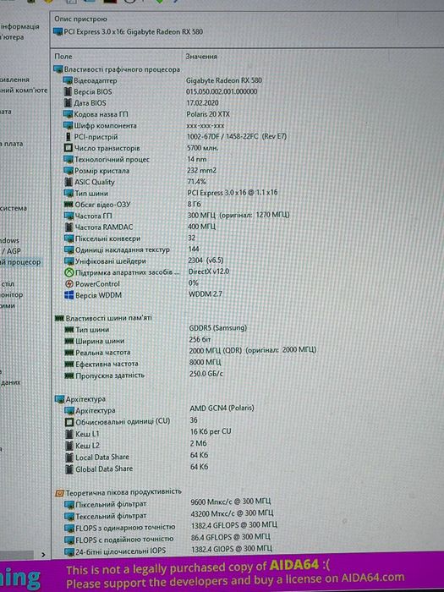Click the 86.4 GFLOPS @ 300 МГЦ value
Screen dimensions: 444x592
(x=231, y=536)
